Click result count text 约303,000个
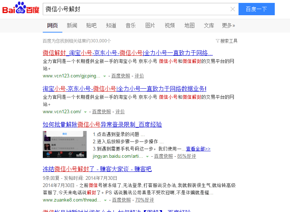290x212 pixels. (x=98, y=41)
